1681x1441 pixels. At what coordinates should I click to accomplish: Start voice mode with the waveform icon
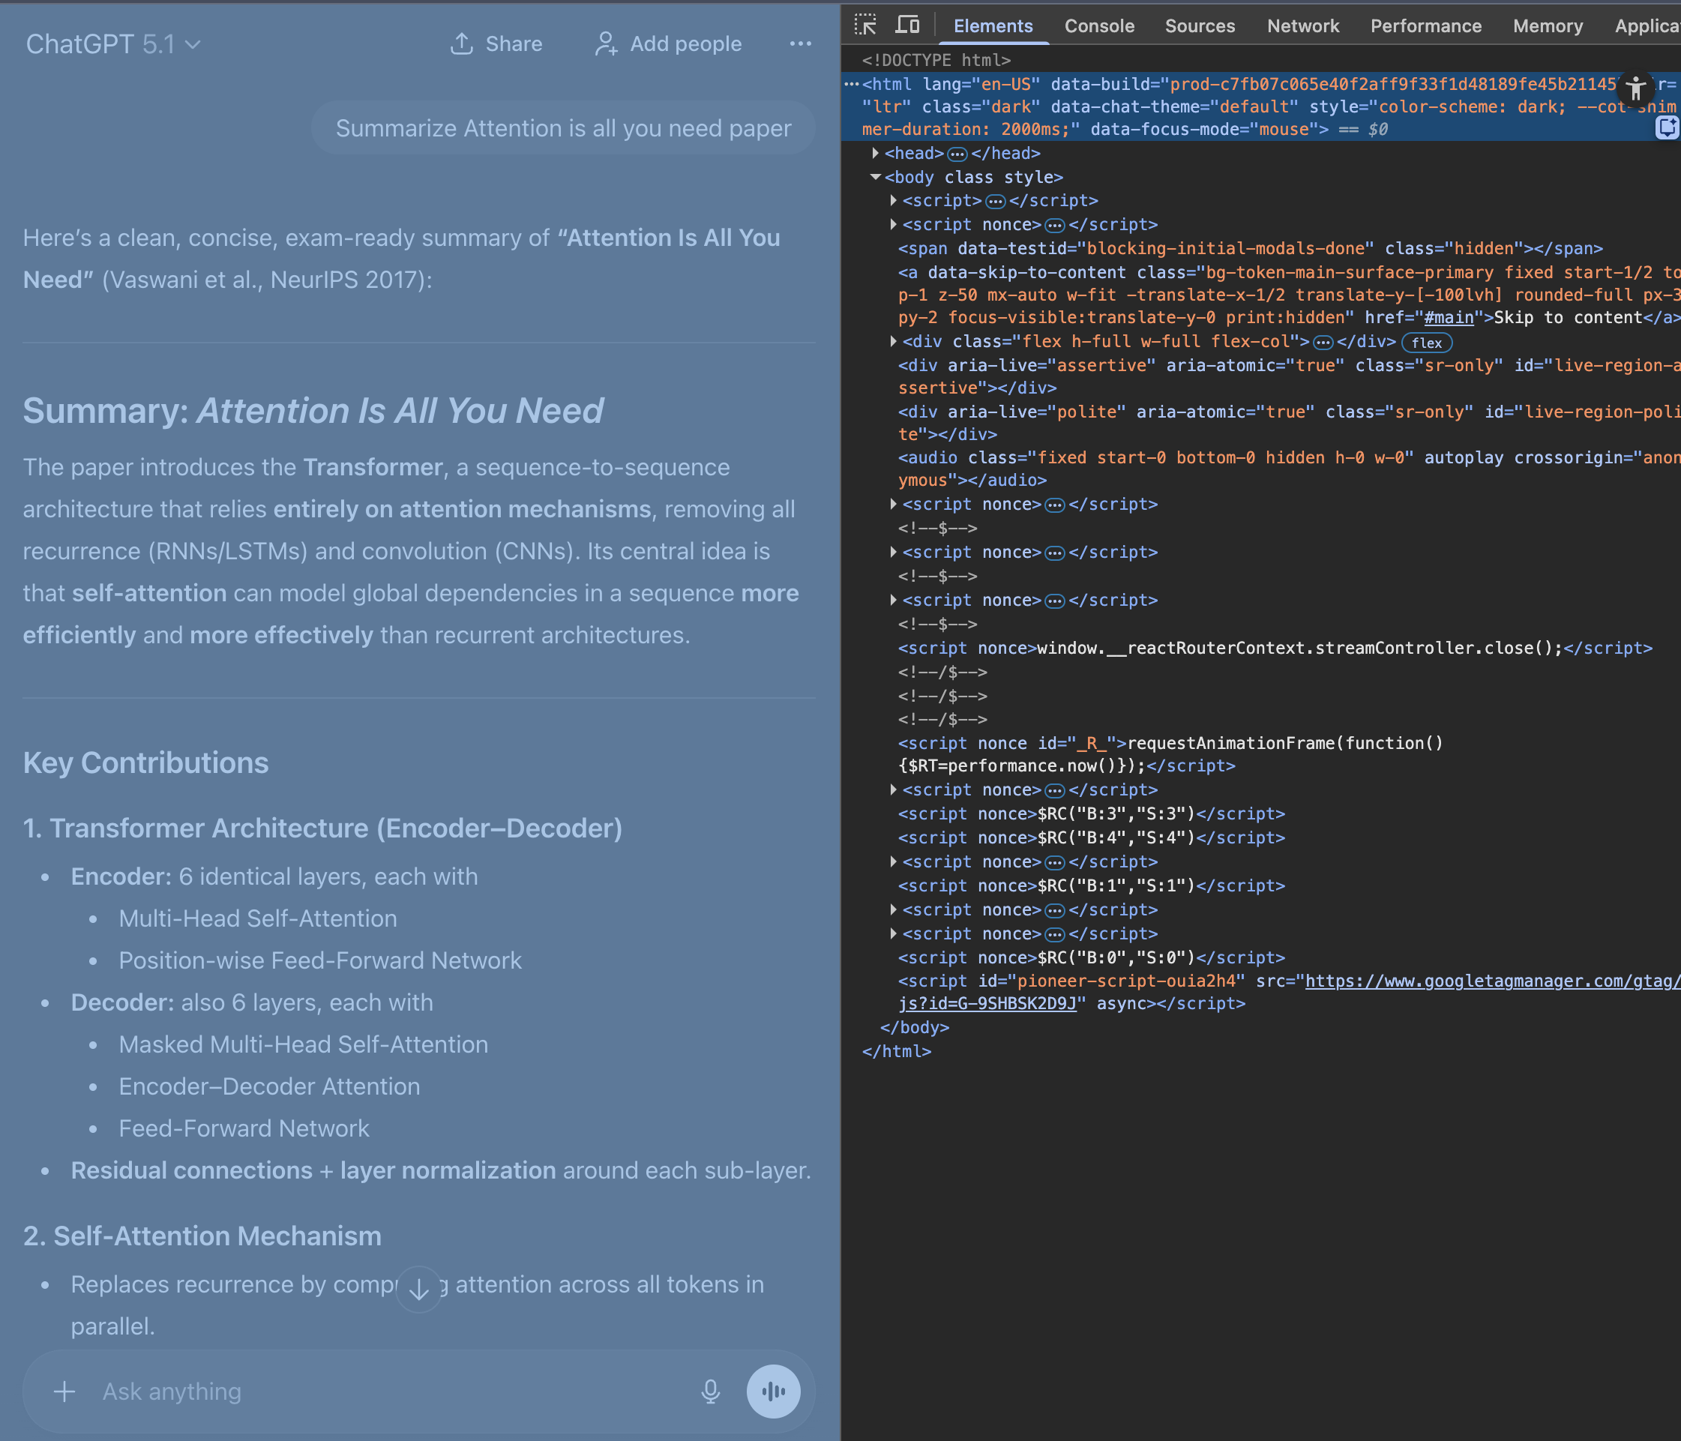(773, 1391)
